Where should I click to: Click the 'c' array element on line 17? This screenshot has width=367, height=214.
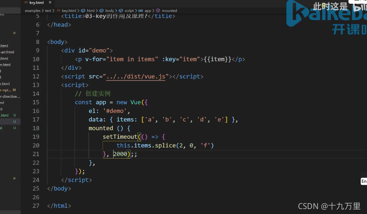tap(184, 120)
